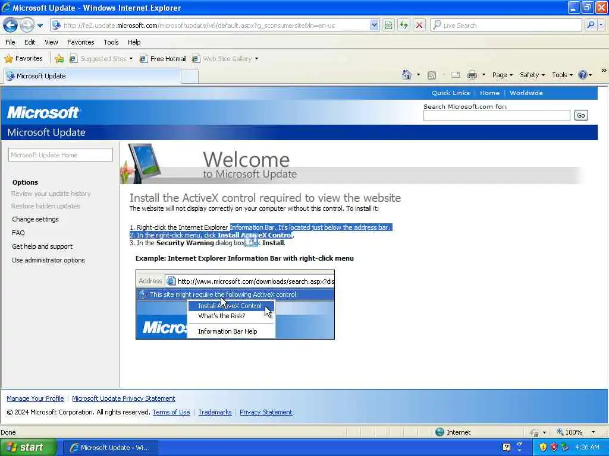609x456 pixels.
Task: Open the recent pages dropdown arrow
Action: tap(40, 26)
